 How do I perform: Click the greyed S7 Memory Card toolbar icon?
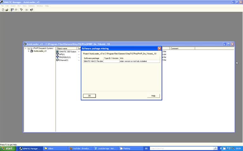pos(16,10)
